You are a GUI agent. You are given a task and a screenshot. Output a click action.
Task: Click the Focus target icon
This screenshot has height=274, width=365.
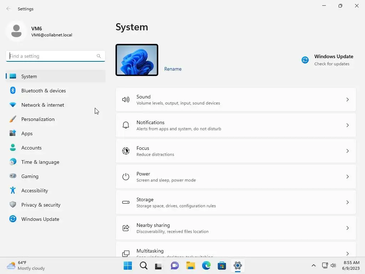[x=126, y=151]
